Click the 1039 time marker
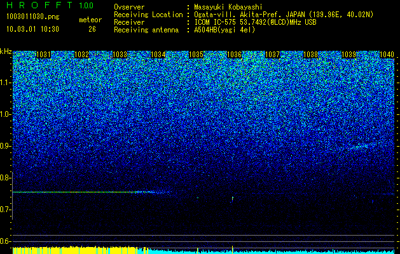This screenshot has width=400, height=254. [x=348, y=55]
